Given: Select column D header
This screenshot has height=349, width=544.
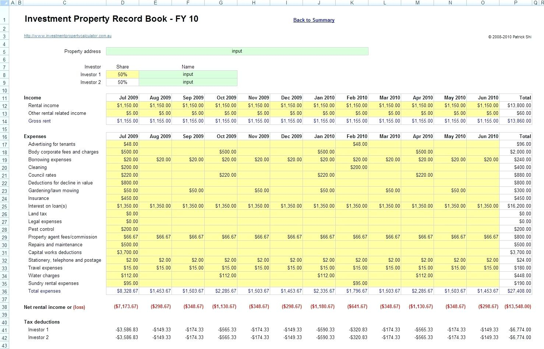Looking at the screenshot, I should tap(123, 3).
